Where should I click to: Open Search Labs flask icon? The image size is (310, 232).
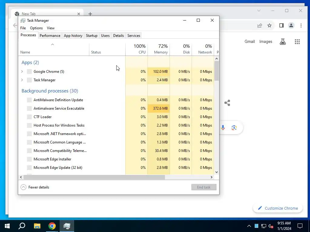pos(283,42)
